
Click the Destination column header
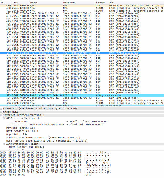69,3
